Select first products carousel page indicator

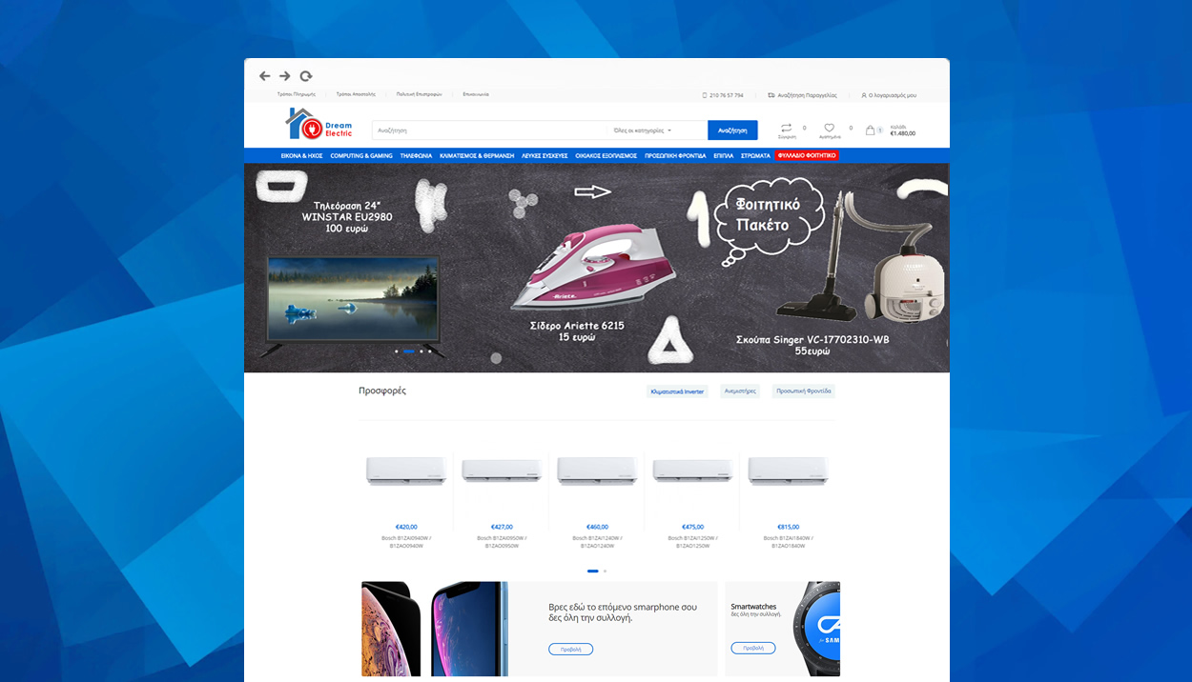point(593,571)
